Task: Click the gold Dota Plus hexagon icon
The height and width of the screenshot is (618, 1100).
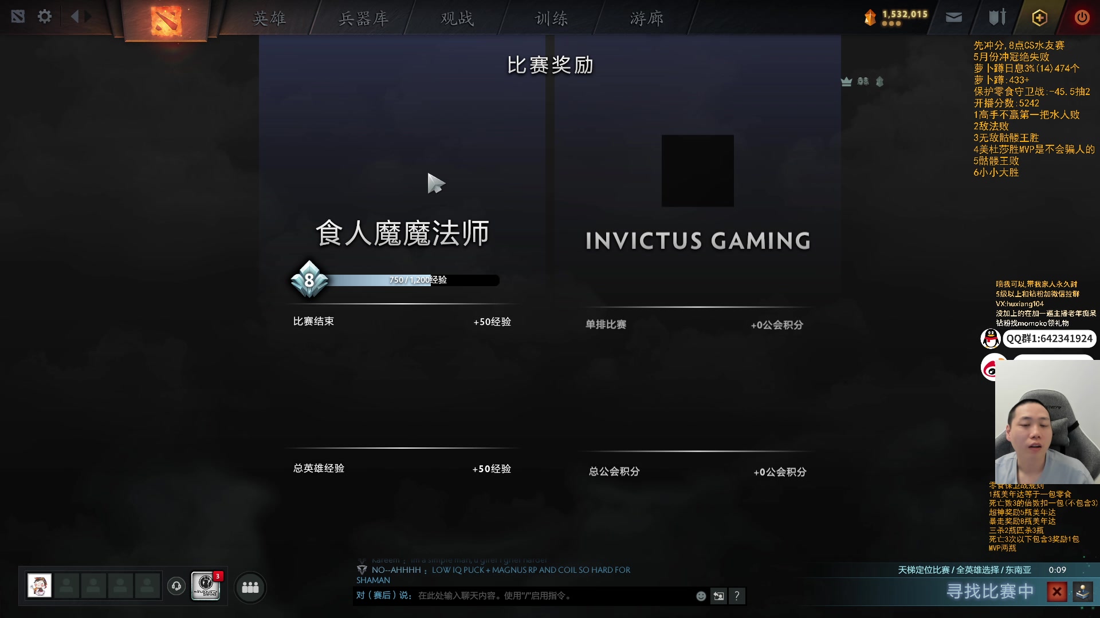Action: [x=1039, y=18]
